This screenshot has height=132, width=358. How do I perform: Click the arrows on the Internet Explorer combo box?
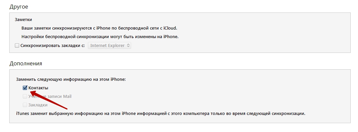128,46
